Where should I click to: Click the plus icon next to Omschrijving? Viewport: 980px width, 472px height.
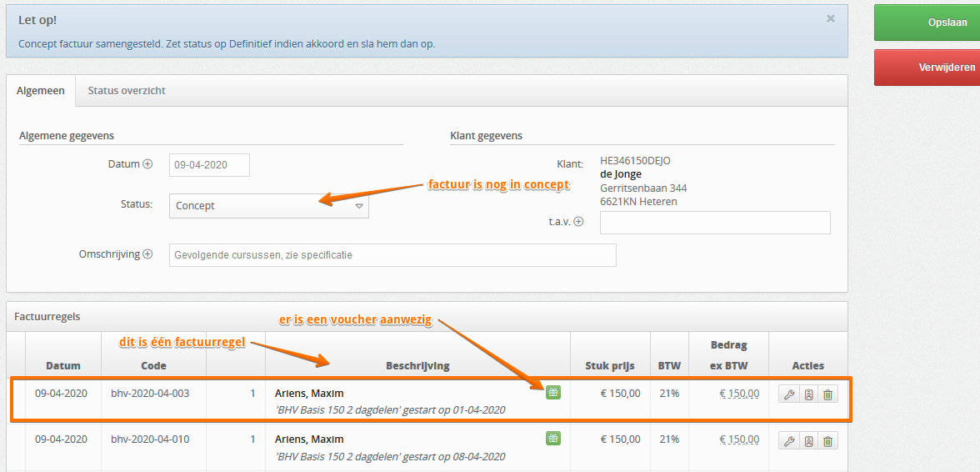pyautogui.click(x=147, y=254)
